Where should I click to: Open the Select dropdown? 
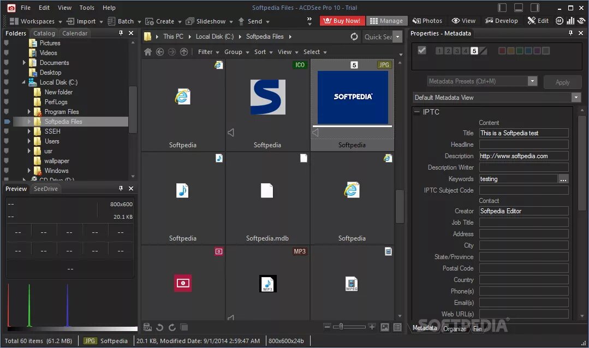[x=315, y=52]
